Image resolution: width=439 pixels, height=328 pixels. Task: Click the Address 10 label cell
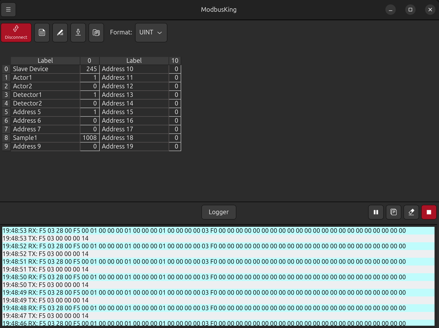point(134,69)
